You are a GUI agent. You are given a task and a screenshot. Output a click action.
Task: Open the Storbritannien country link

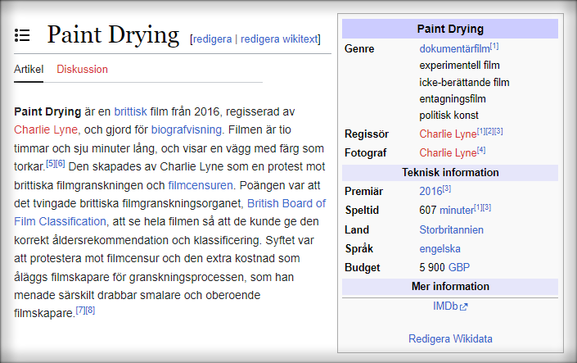click(x=451, y=229)
